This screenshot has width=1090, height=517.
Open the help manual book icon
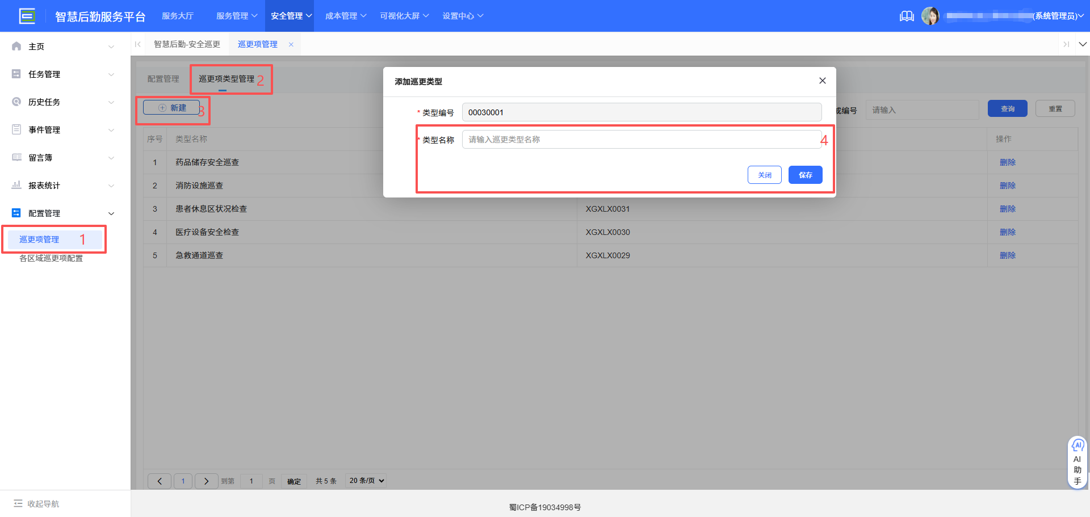(x=907, y=16)
